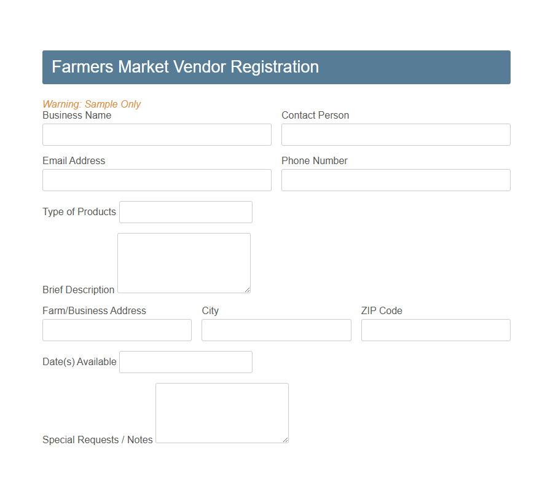The height and width of the screenshot is (485, 553).
Task: Click the Farmers Market Vendor Registration header
Action: [x=186, y=67]
